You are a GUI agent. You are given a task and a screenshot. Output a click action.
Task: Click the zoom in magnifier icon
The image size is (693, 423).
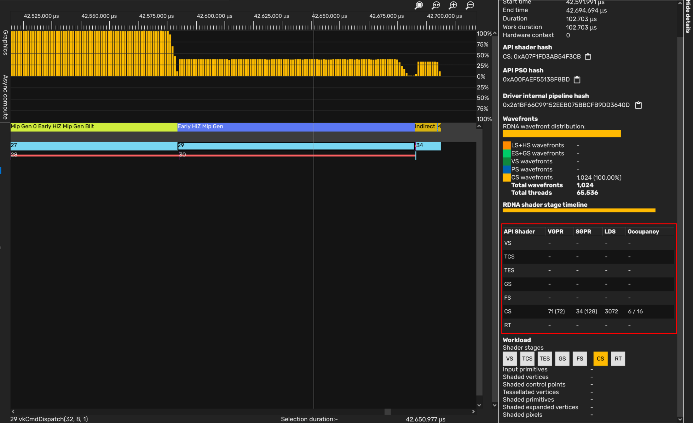point(453,5)
